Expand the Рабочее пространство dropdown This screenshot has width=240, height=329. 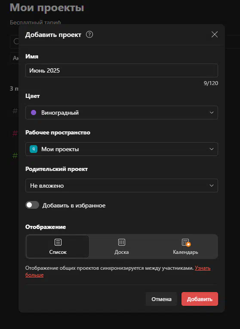(122, 149)
